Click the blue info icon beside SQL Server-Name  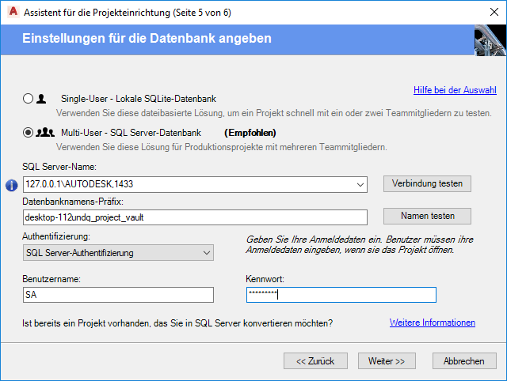pos(12,185)
